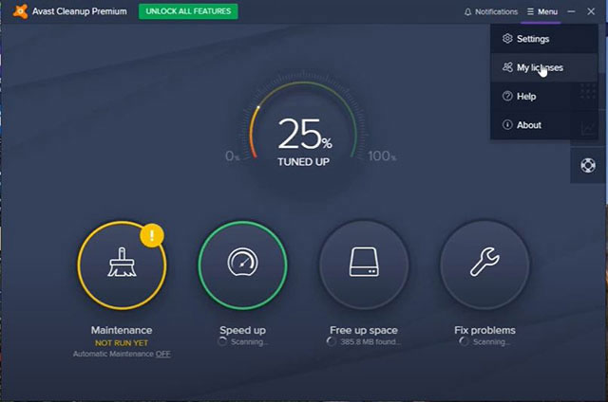Click the NOT RUN YET status text
Screen dimensions: 608x402
coord(122,343)
